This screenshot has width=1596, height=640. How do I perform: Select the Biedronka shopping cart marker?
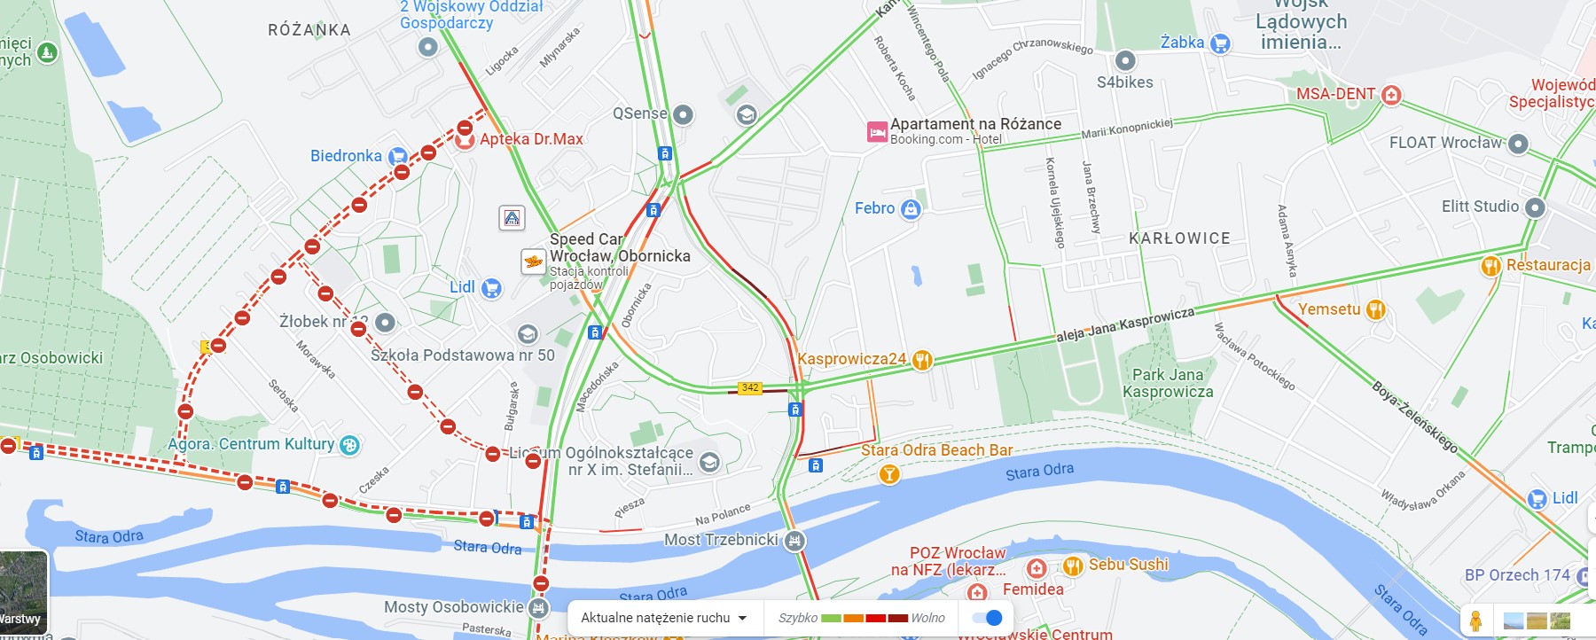(x=398, y=156)
